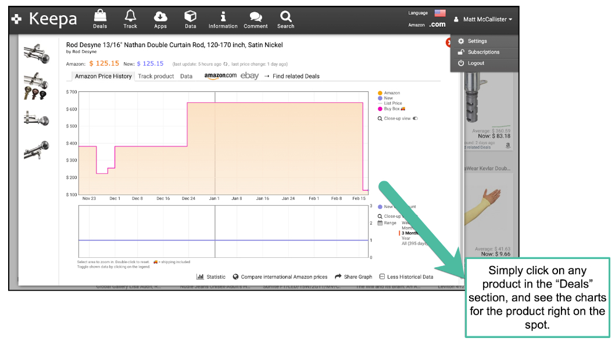
Task: Click the by Rod Desyne brand text
Action: [81, 52]
